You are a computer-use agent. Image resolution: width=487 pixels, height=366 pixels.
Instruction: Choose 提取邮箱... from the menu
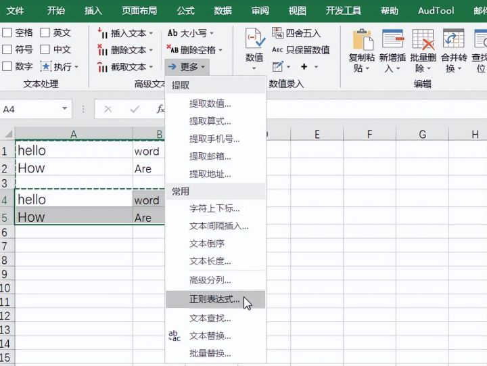point(216,156)
